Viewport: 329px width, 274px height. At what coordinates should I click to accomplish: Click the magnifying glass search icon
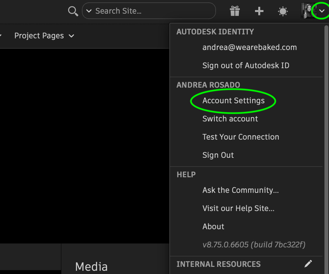coord(73,11)
